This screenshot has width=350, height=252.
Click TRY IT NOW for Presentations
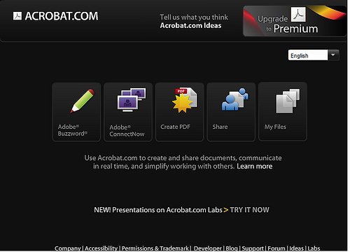click(x=249, y=210)
